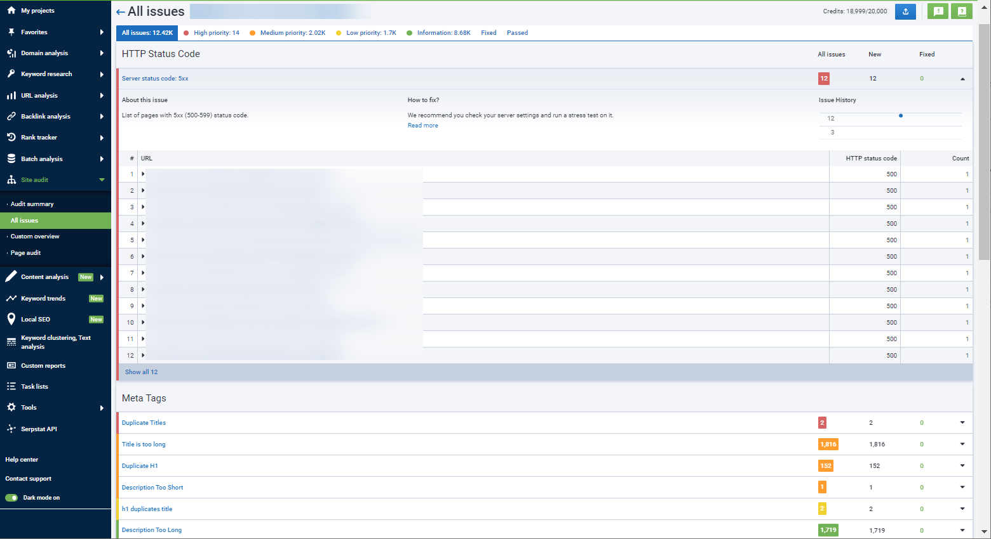This screenshot has width=991, height=539.
Task: Open the h1 duplicates title link
Action: (147, 509)
